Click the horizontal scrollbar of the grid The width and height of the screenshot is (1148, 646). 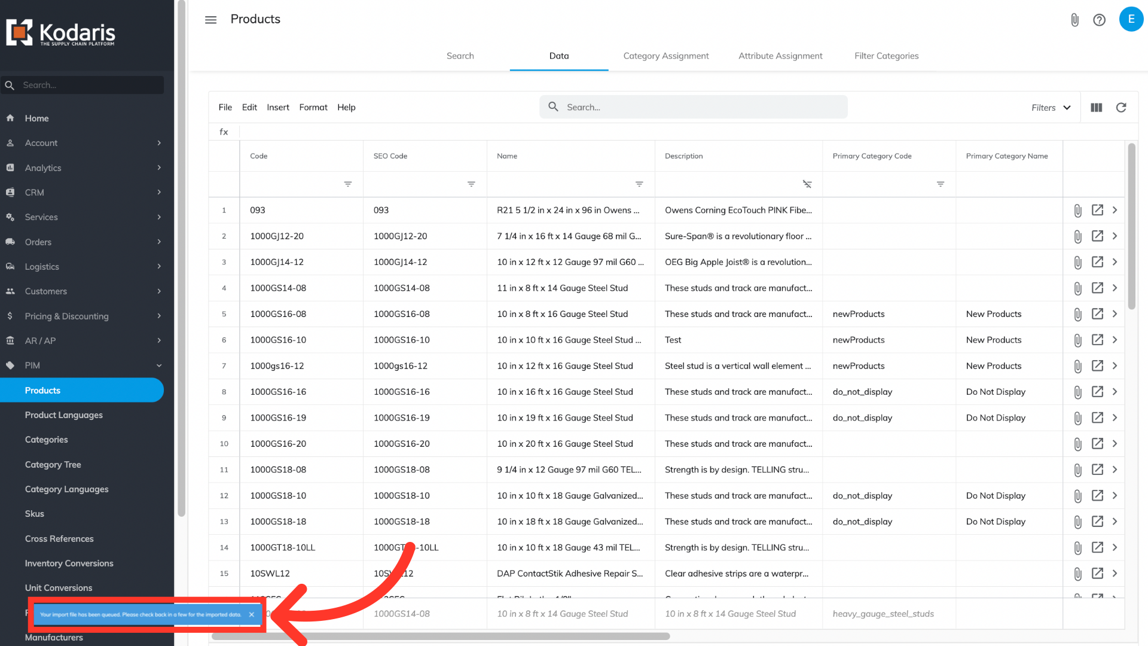tap(441, 636)
